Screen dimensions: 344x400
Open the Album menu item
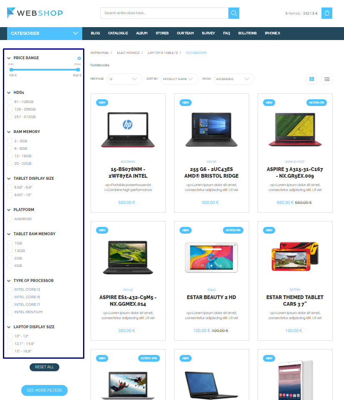click(142, 33)
